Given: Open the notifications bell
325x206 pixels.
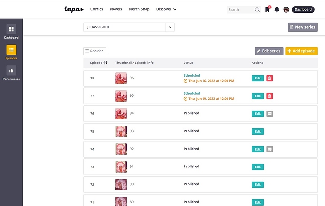Looking at the screenshot, I should point(276,9).
